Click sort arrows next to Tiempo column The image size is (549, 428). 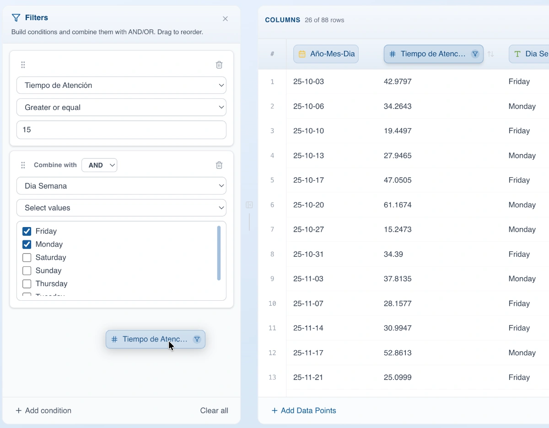[x=491, y=54]
